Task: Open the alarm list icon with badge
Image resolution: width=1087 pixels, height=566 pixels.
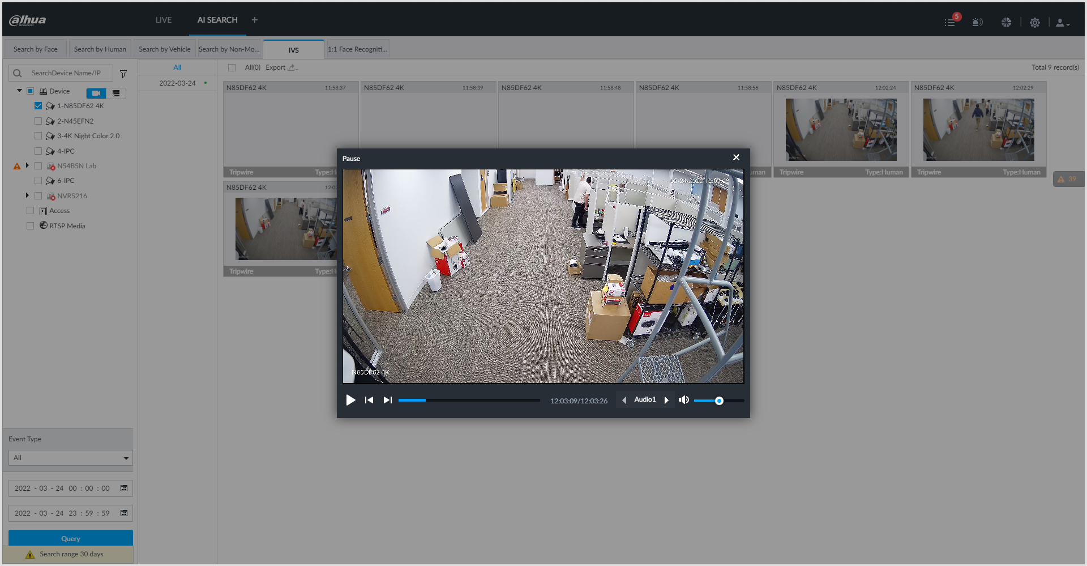Action: (x=951, y=22)
